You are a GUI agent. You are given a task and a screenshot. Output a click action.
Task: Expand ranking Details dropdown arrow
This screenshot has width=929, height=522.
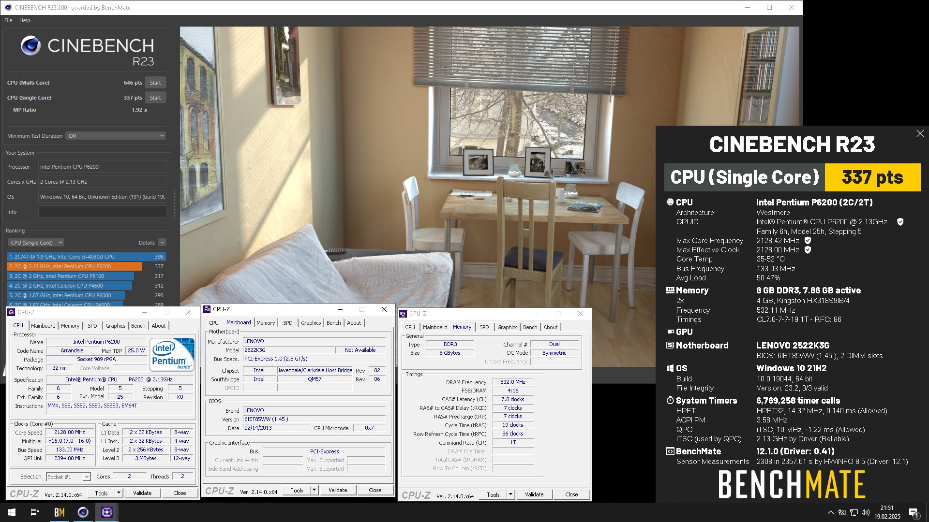tap(162, 243)
